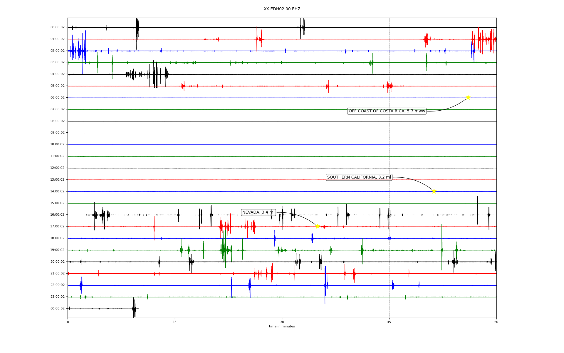Click the 14:00:02 time axis label
The width and height of the screenshot is (564, 353).
point(58,192)
